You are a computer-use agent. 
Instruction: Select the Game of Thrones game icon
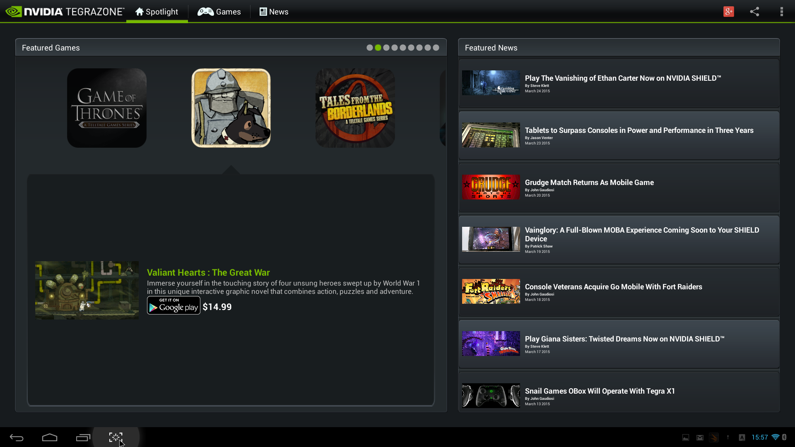(107, 108)
